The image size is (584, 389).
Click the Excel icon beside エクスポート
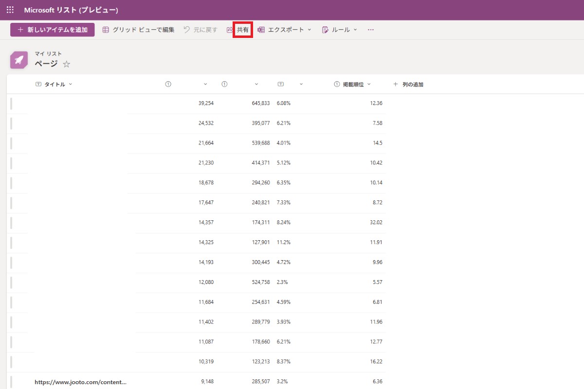point(261,30)
